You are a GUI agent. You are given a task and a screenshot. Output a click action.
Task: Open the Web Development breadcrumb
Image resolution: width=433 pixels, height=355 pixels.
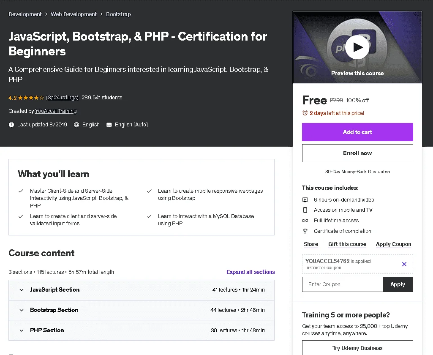[74, 14]
